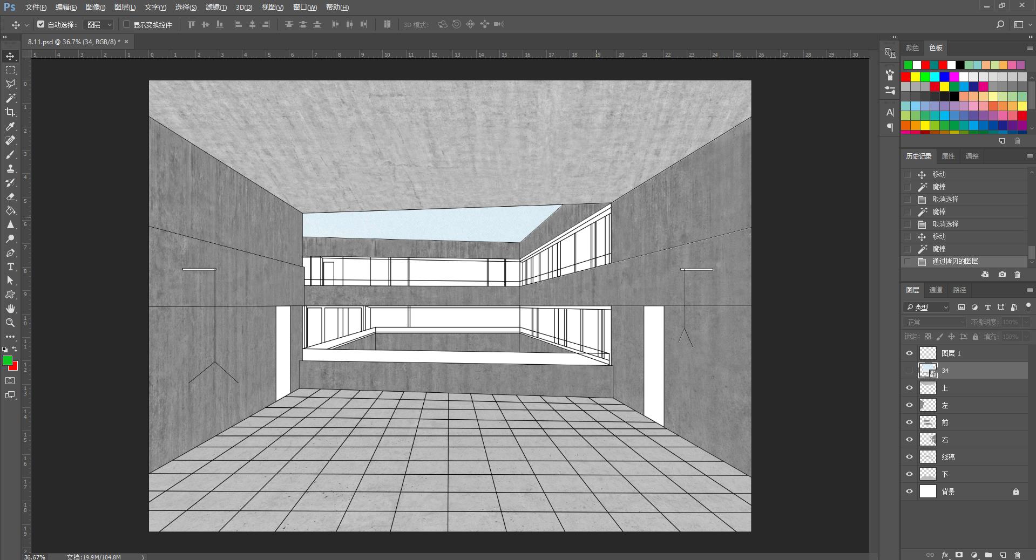This screenshot has width=1036, height=560.
Task: Open the auto-select 图层 dropdown
Action: (x=99, y=24)
